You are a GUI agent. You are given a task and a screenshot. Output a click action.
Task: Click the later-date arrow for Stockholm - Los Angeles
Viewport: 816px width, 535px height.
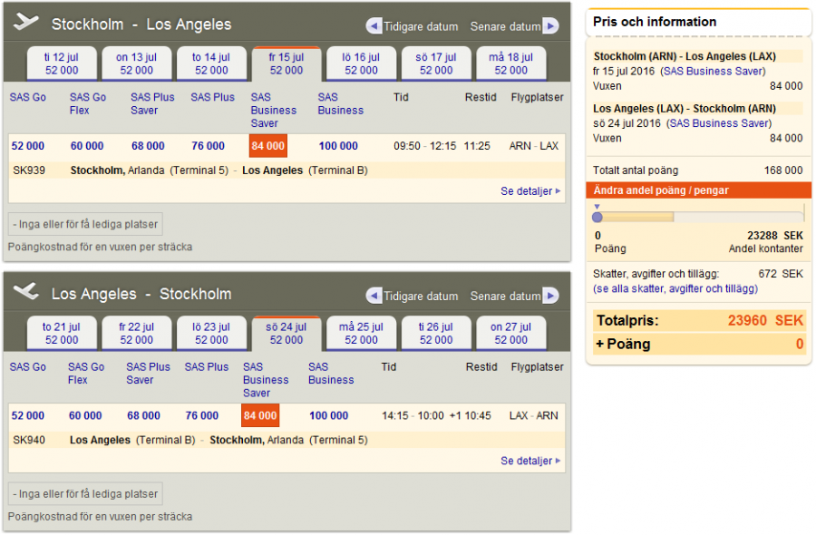550,26
